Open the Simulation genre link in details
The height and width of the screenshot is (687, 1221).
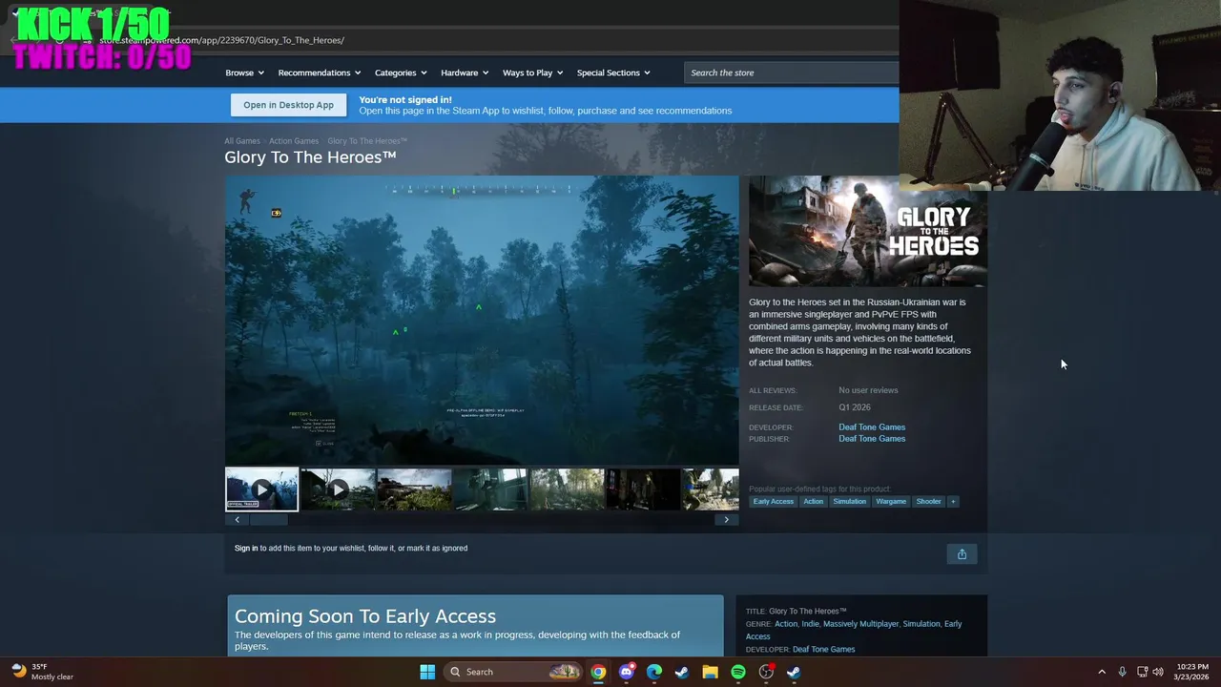[x=921, y=624]
